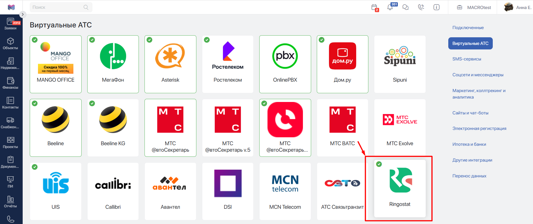
Task: Click the info icon in the header
Action: tap(436, 7)
